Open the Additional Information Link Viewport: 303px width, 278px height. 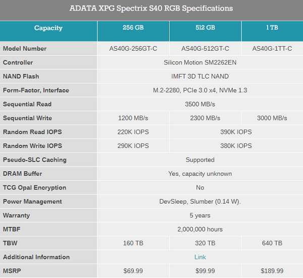coord(200,257)
